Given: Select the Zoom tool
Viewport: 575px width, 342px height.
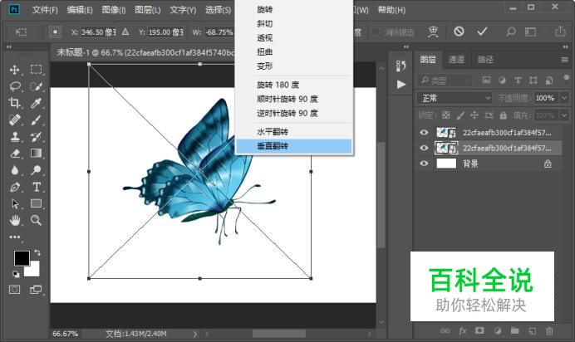Looking at the screenshot, I should pos(36,220).
